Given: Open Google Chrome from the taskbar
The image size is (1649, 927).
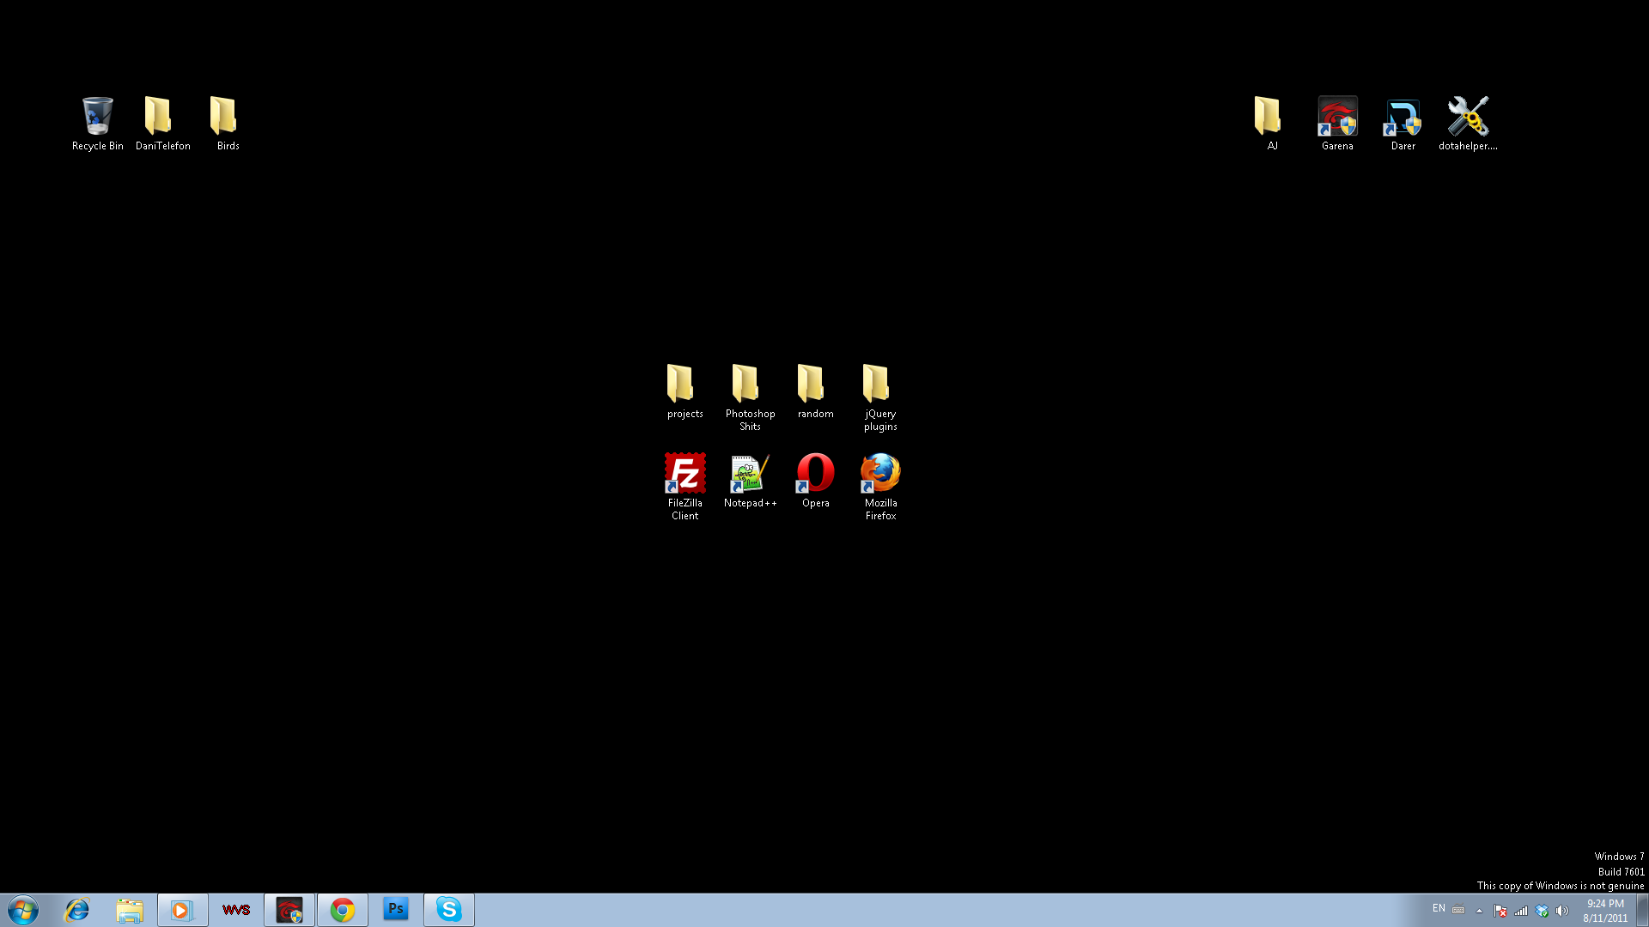Looking at the screenshot, I should pos(343,910).
